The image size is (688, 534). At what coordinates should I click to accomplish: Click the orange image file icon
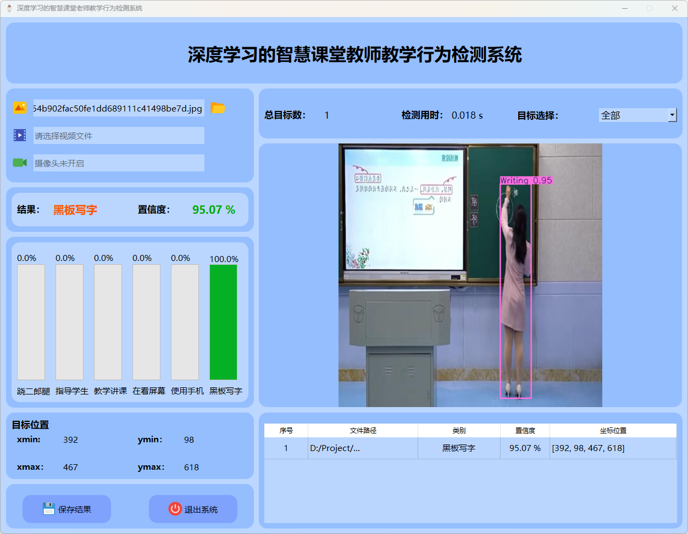tap(20, 108)
